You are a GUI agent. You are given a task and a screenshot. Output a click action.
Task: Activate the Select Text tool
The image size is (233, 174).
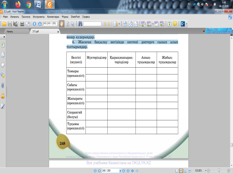(x=67, y=24)
